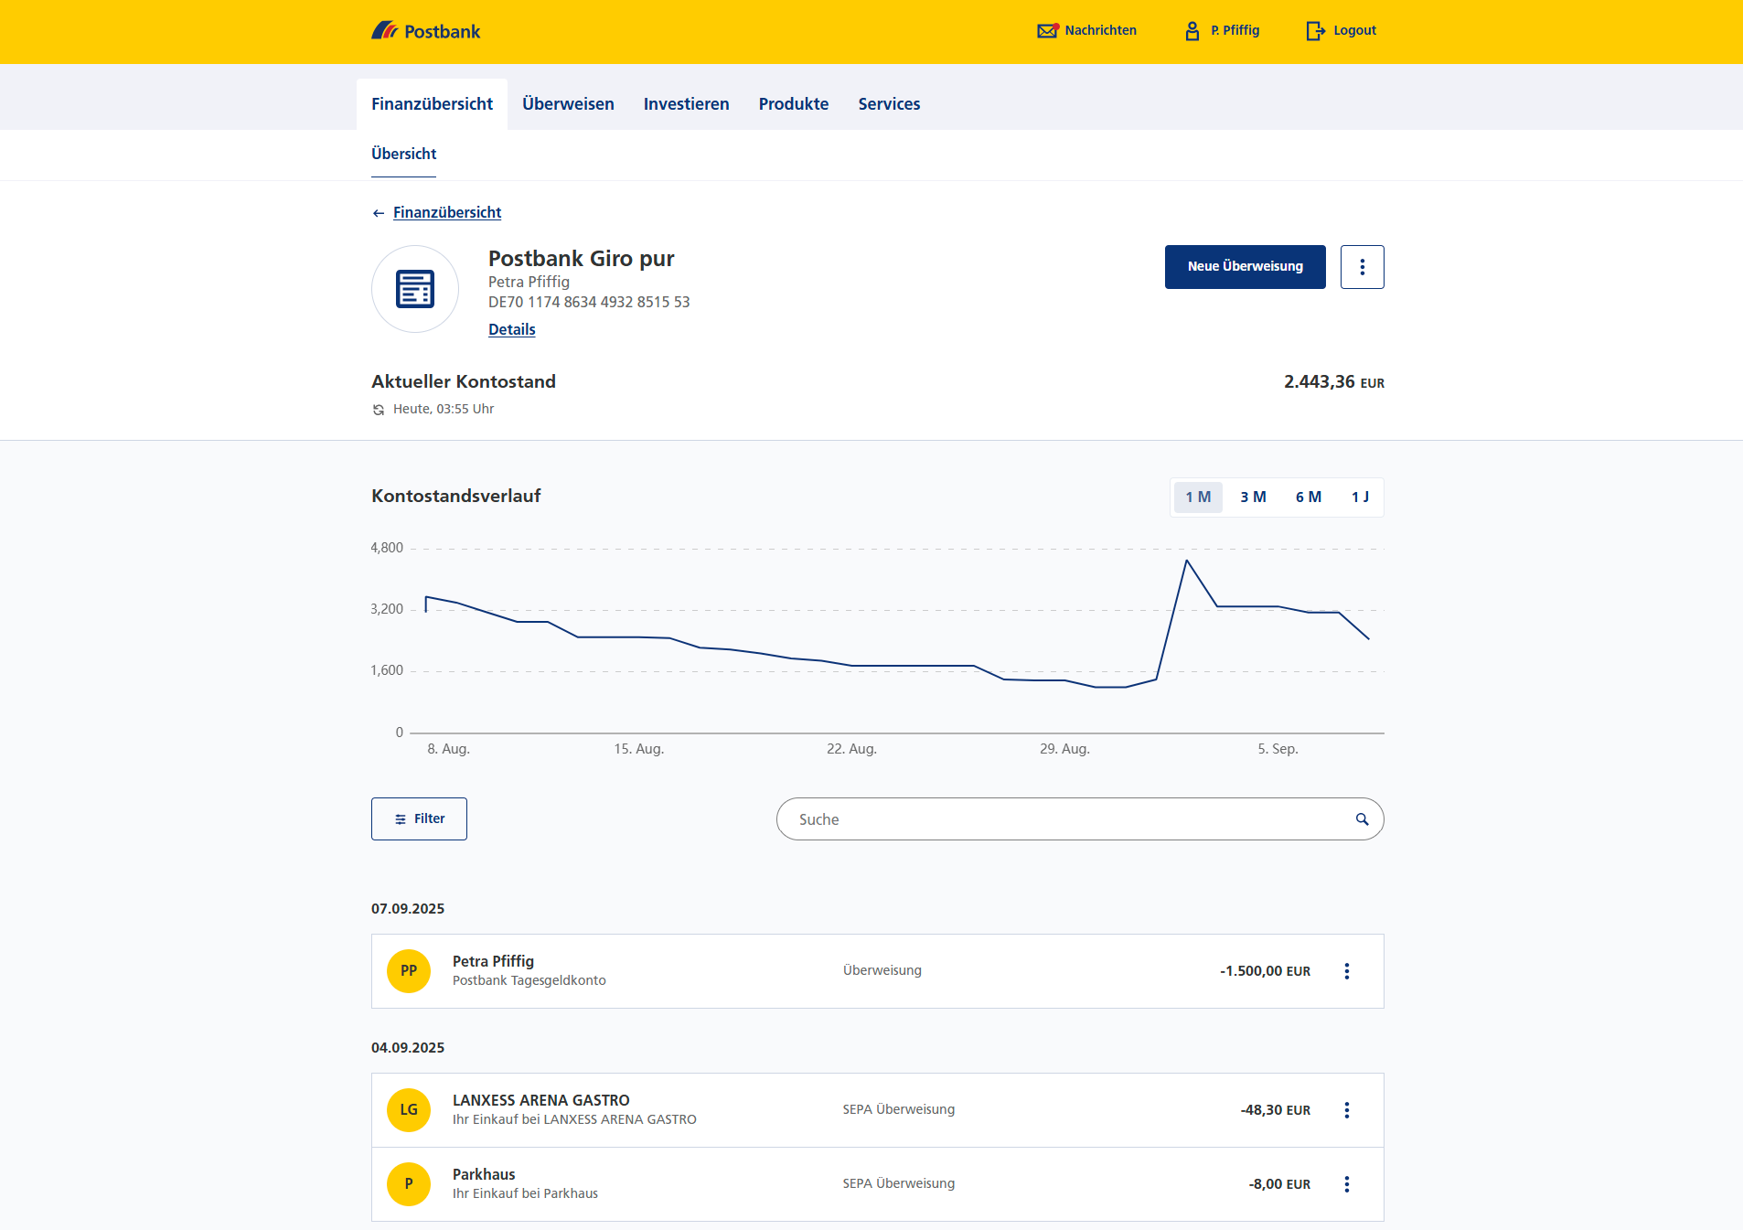
Task: Open the Überweisen menu
Action: 568,104
